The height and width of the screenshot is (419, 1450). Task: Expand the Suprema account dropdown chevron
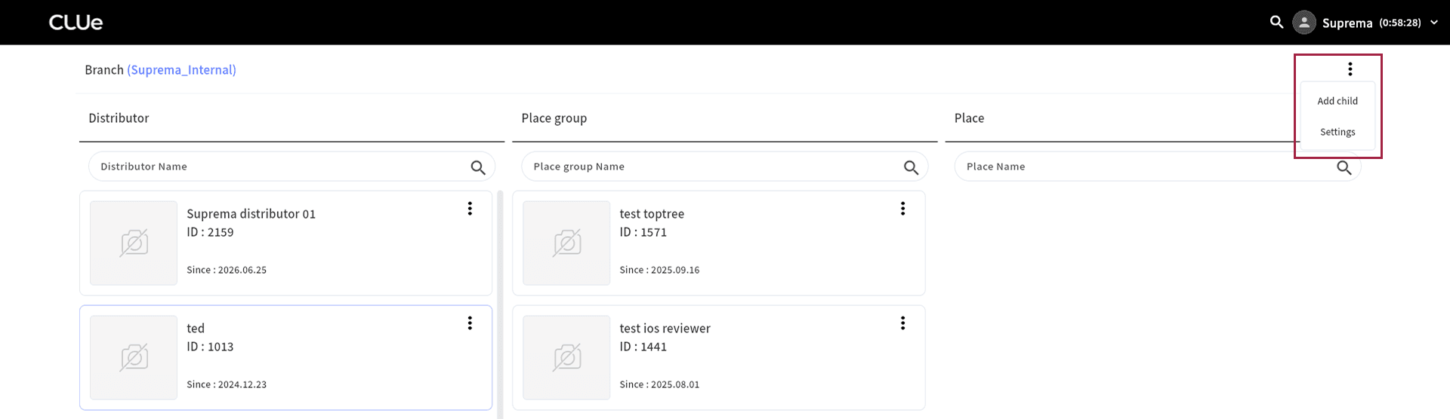pyautogui.click(x=1434, y=23)
